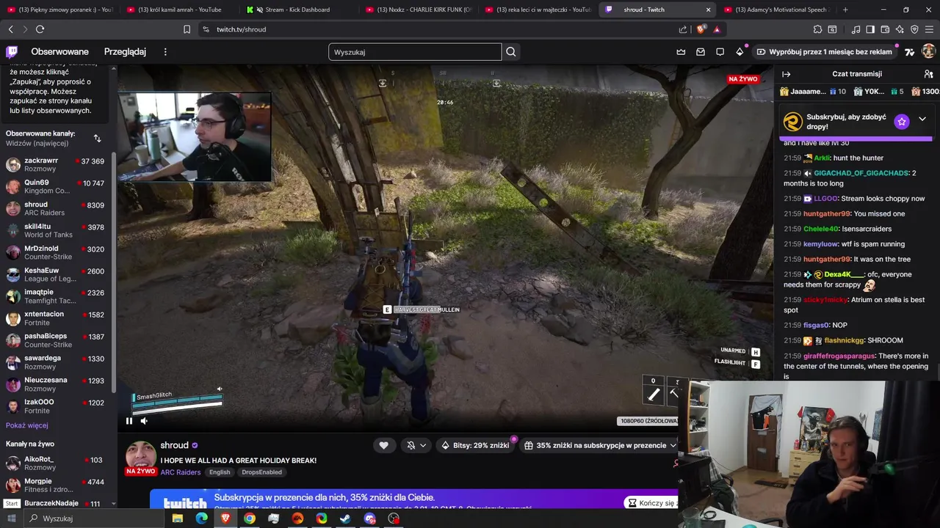940x528 pixels.
Task: Open a new browser tab
Action: pyautogui.click(x=845, y=10)
